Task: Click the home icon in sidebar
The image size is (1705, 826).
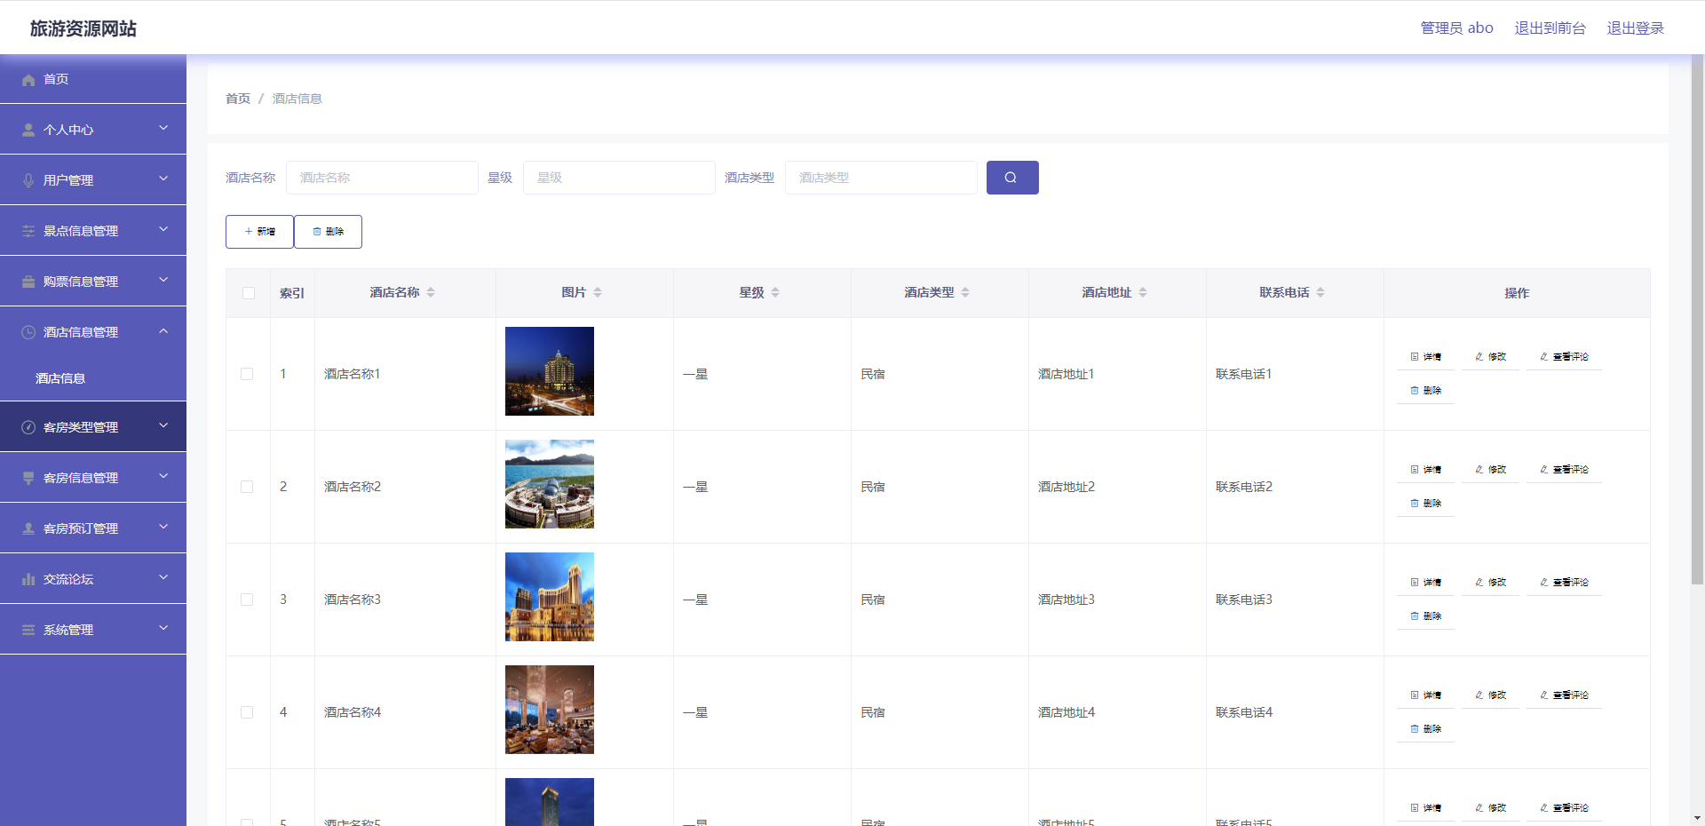Action: click(28, 80)
